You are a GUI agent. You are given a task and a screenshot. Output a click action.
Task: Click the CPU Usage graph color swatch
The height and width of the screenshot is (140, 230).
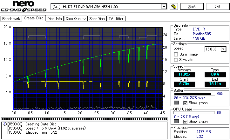tap(176, 122)
